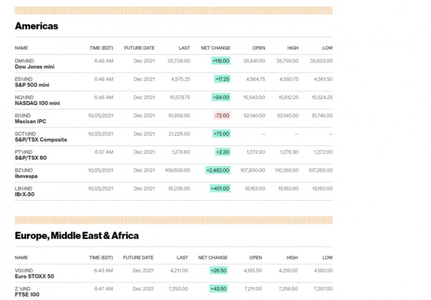Screen dimensions: 431x300
Task: Click the LAST column header in Americas table
Action: [x=185, y=48]
